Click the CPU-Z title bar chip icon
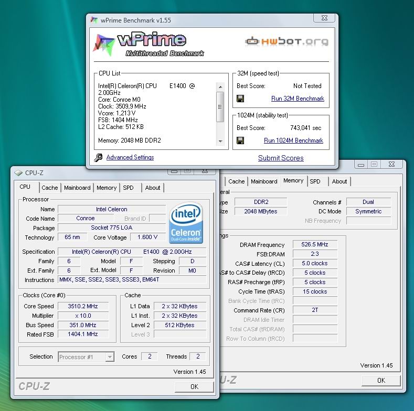 18,173
